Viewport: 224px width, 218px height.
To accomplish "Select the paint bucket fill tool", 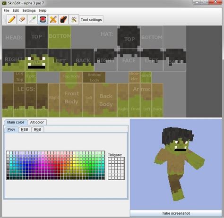I will coord(43,19).
